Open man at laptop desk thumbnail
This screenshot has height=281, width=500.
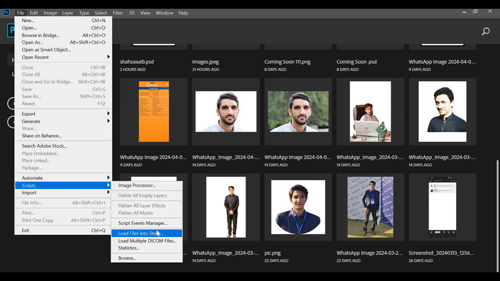click(370, 111)
